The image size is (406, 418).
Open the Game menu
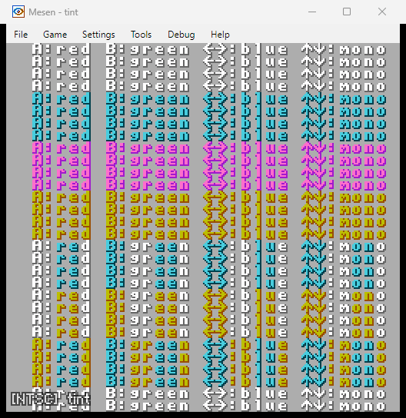[55, 35]
